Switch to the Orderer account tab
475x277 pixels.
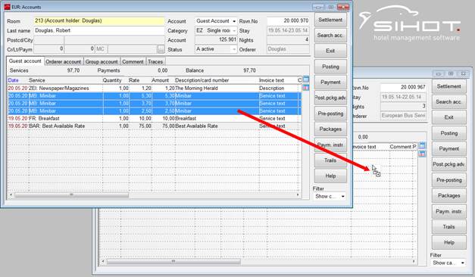pyautogui.click(x=64, y=61)
